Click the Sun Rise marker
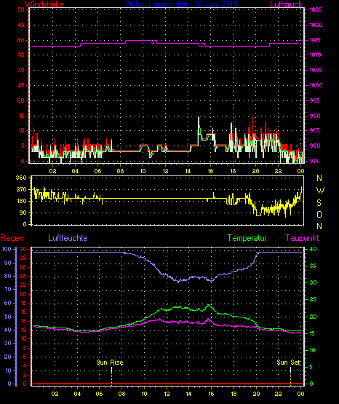Viewport: 339px width, 404px height. 110,363
